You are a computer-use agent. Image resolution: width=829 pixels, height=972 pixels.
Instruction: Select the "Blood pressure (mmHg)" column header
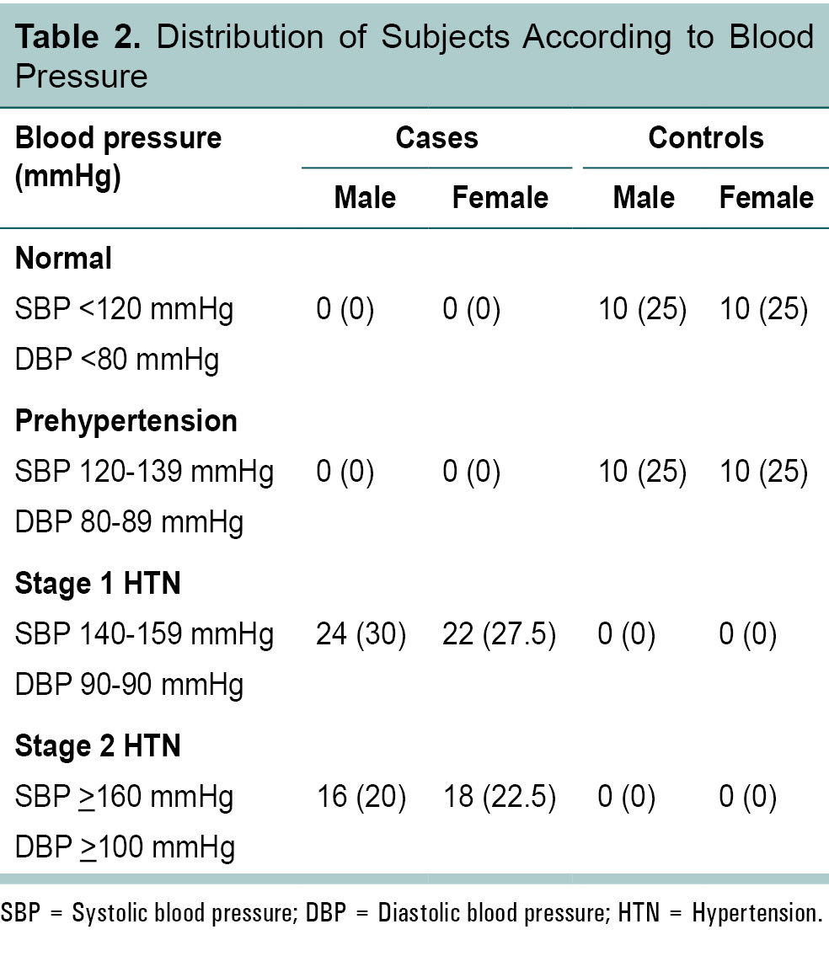(118, 157)
